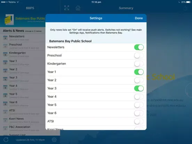Tap the Year 5 label in Settings
Screen dimensions: 192x144
52,105
